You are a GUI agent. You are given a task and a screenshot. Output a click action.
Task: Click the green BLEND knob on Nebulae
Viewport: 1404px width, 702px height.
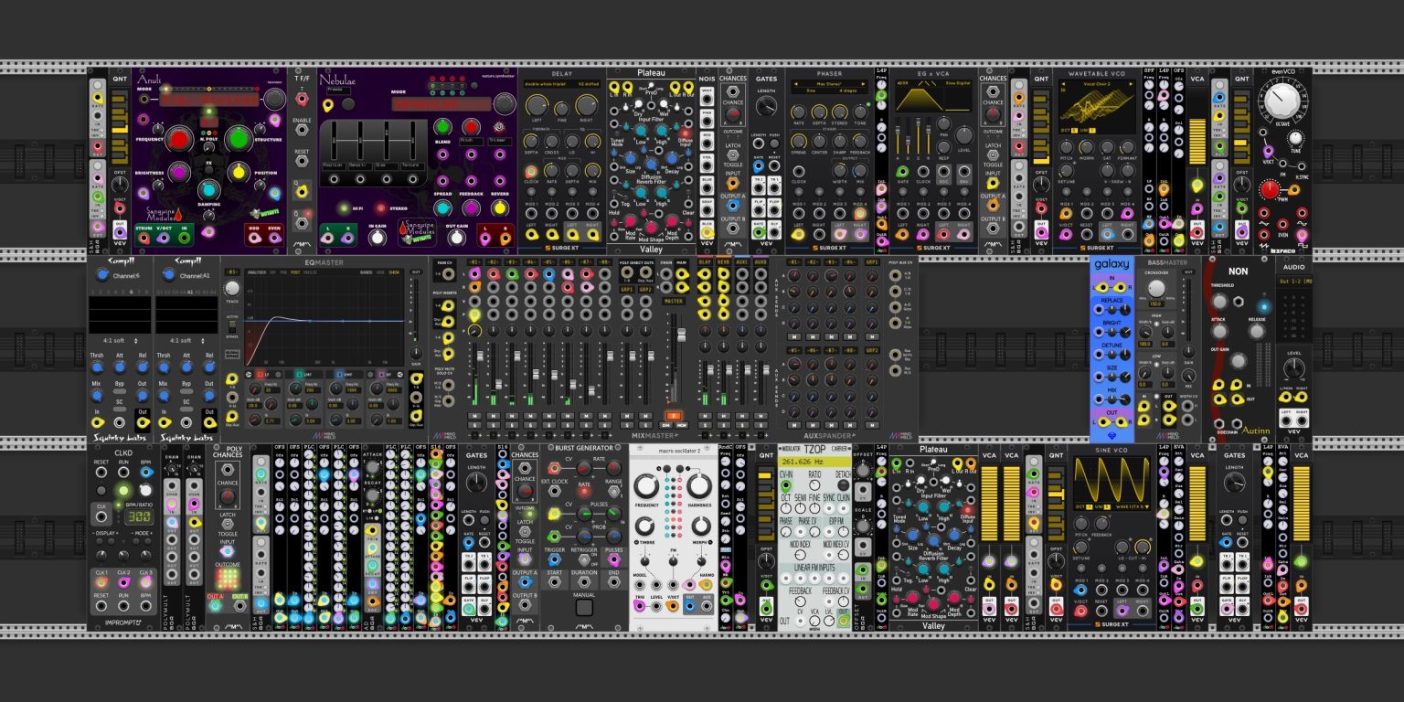(443, 128)
